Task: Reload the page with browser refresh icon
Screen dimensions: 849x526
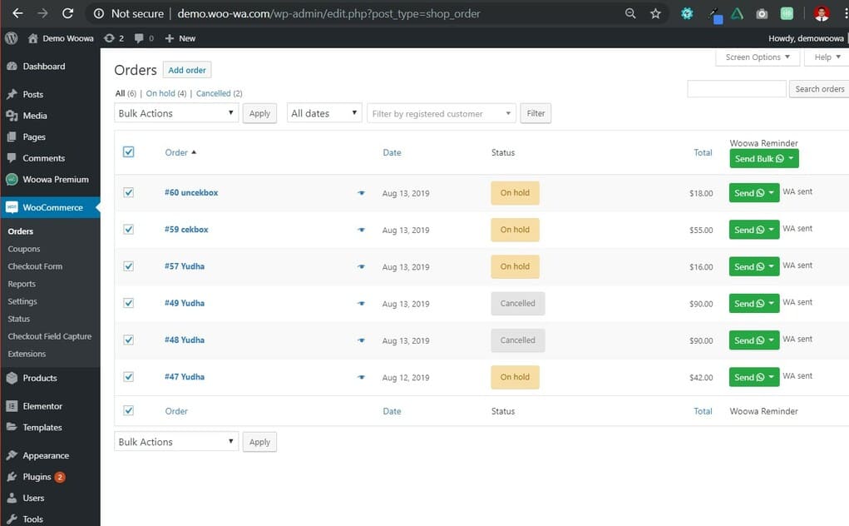Action: (68, 13)
